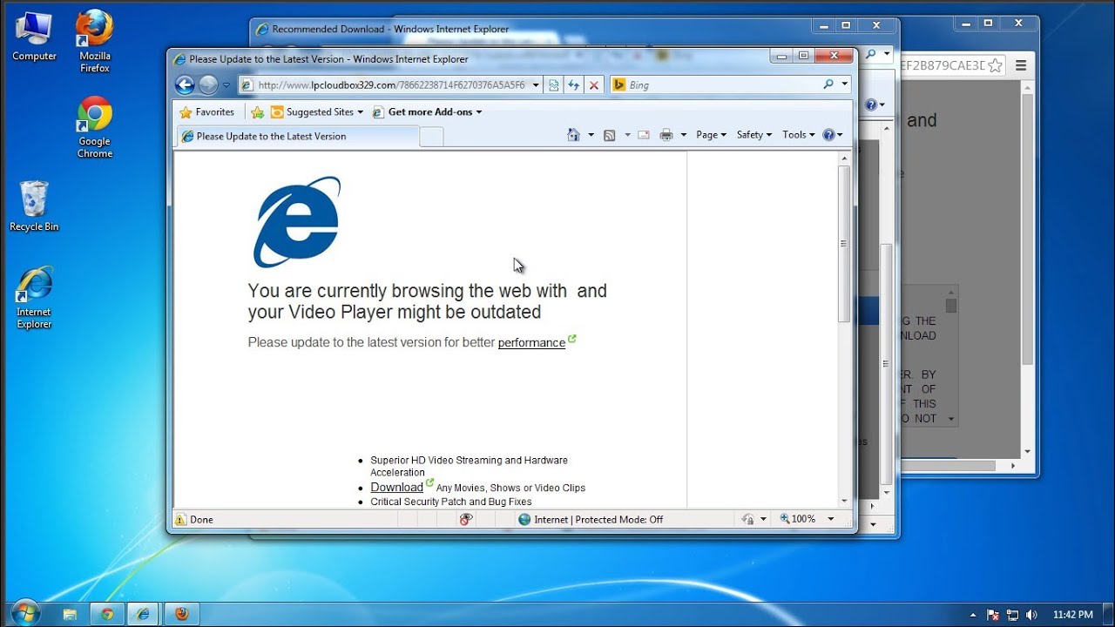This screenshot has height=627, width=1115.
Task: Bookmark page with Chrome star icon
Action: pyautogui.click(x=996, y=65)
